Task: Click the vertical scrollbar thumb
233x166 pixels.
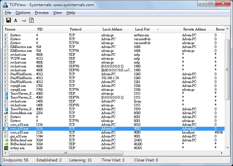Action: pos(227,70)
